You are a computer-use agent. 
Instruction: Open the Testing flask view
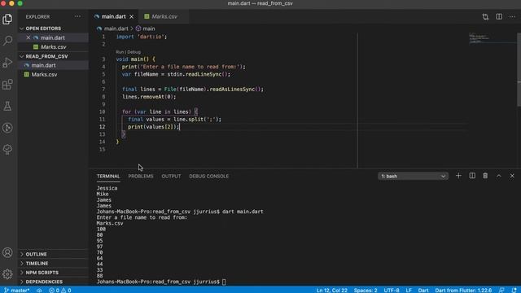7,107
